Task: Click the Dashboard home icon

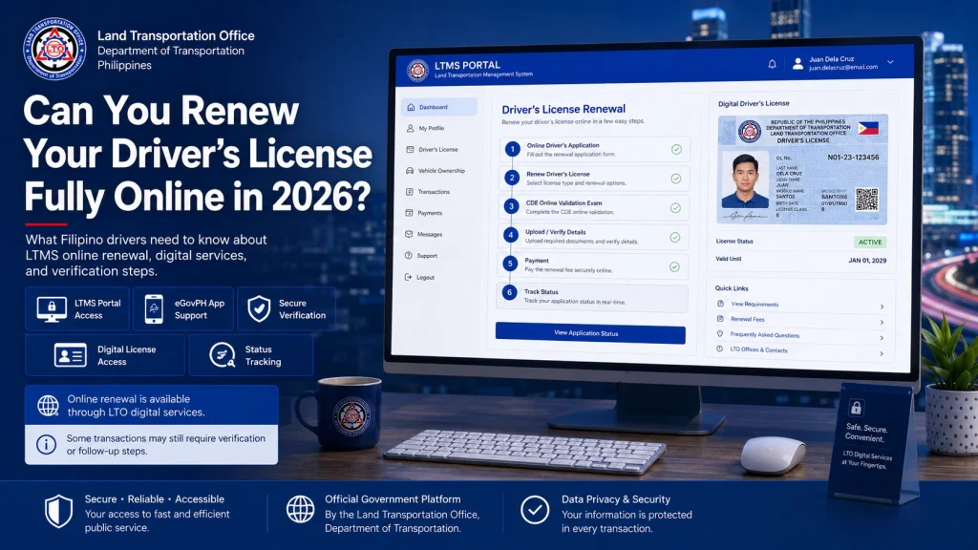Action: [411, 107]
